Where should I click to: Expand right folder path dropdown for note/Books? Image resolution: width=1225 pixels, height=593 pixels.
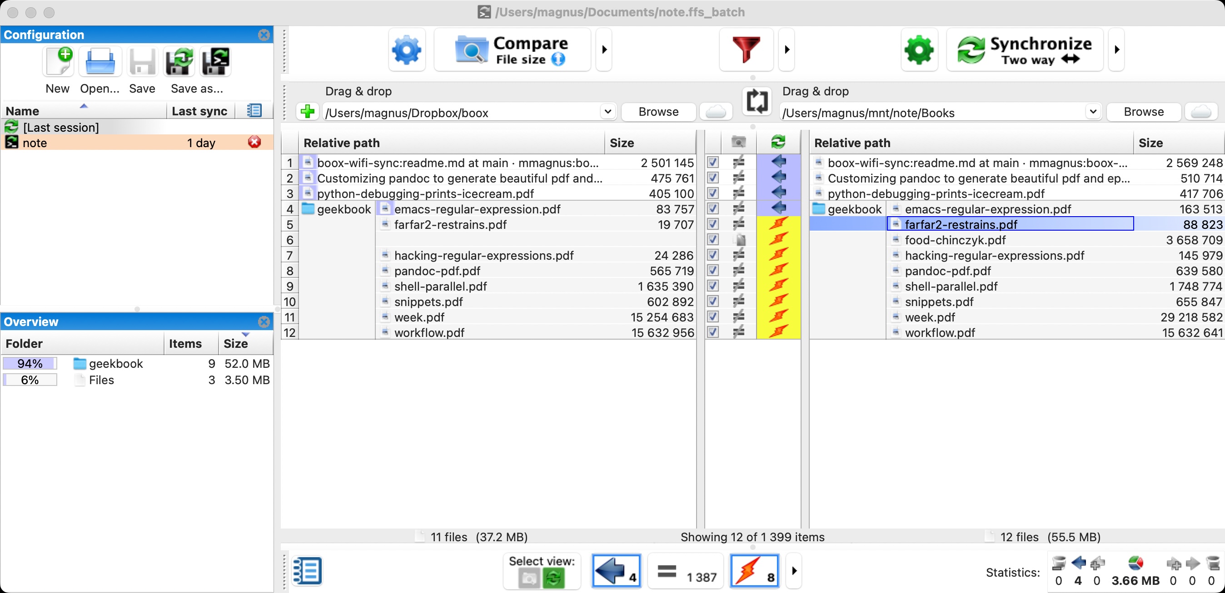pos(1092,112)
